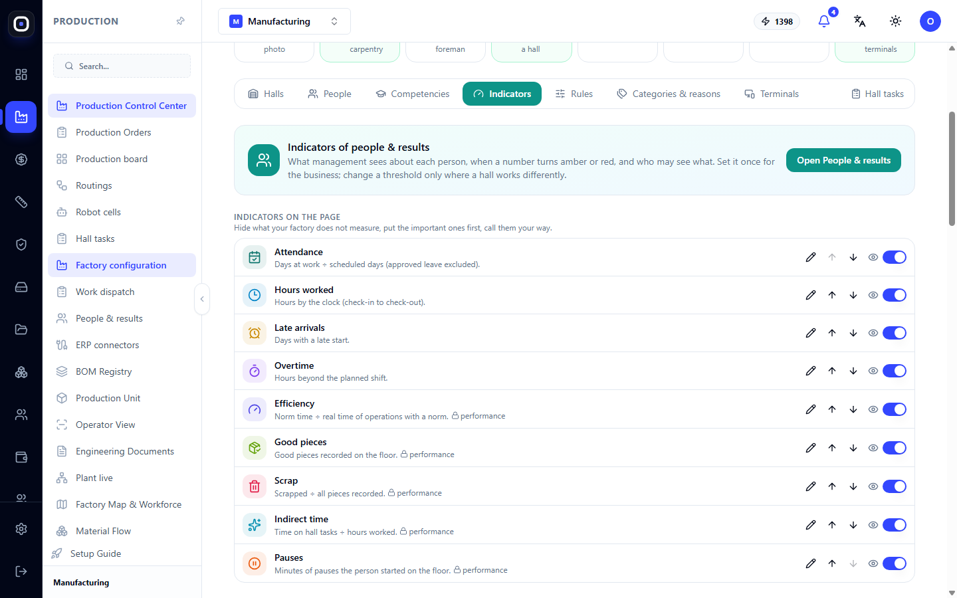The image size is (957, 598).
Task: Click the eye icon for Overtime
Action: tap(873, 371)
